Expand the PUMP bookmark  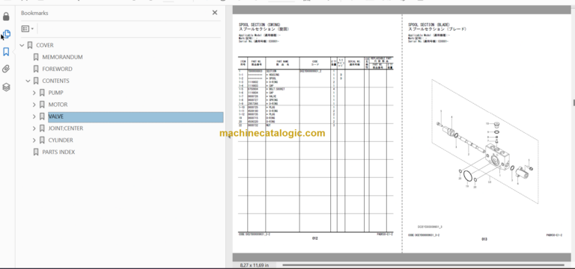click(34, 93)
